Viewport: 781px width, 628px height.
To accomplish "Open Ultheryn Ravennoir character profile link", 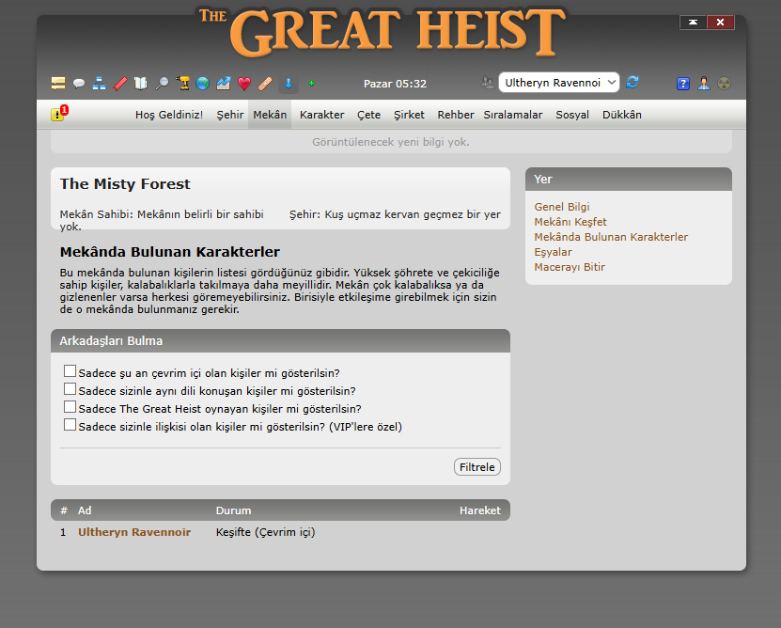I will pos(134,532).
